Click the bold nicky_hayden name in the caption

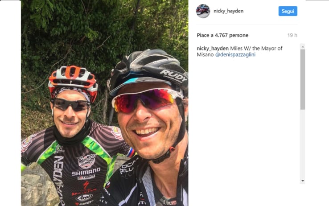click(x=213, y=49)
